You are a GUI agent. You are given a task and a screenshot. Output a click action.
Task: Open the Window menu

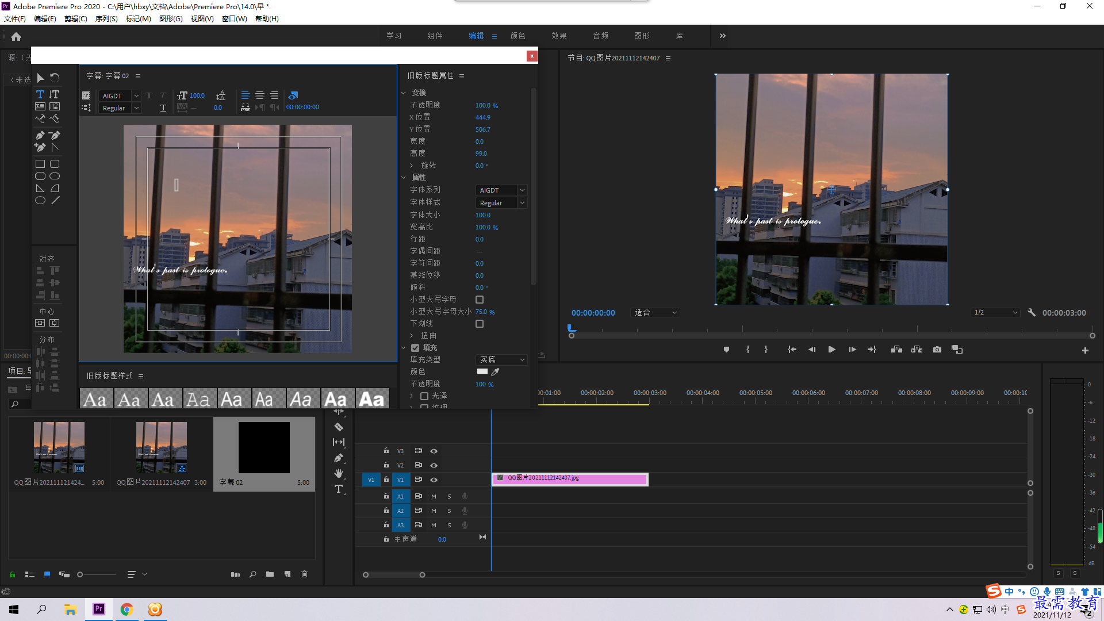[234, 19]
